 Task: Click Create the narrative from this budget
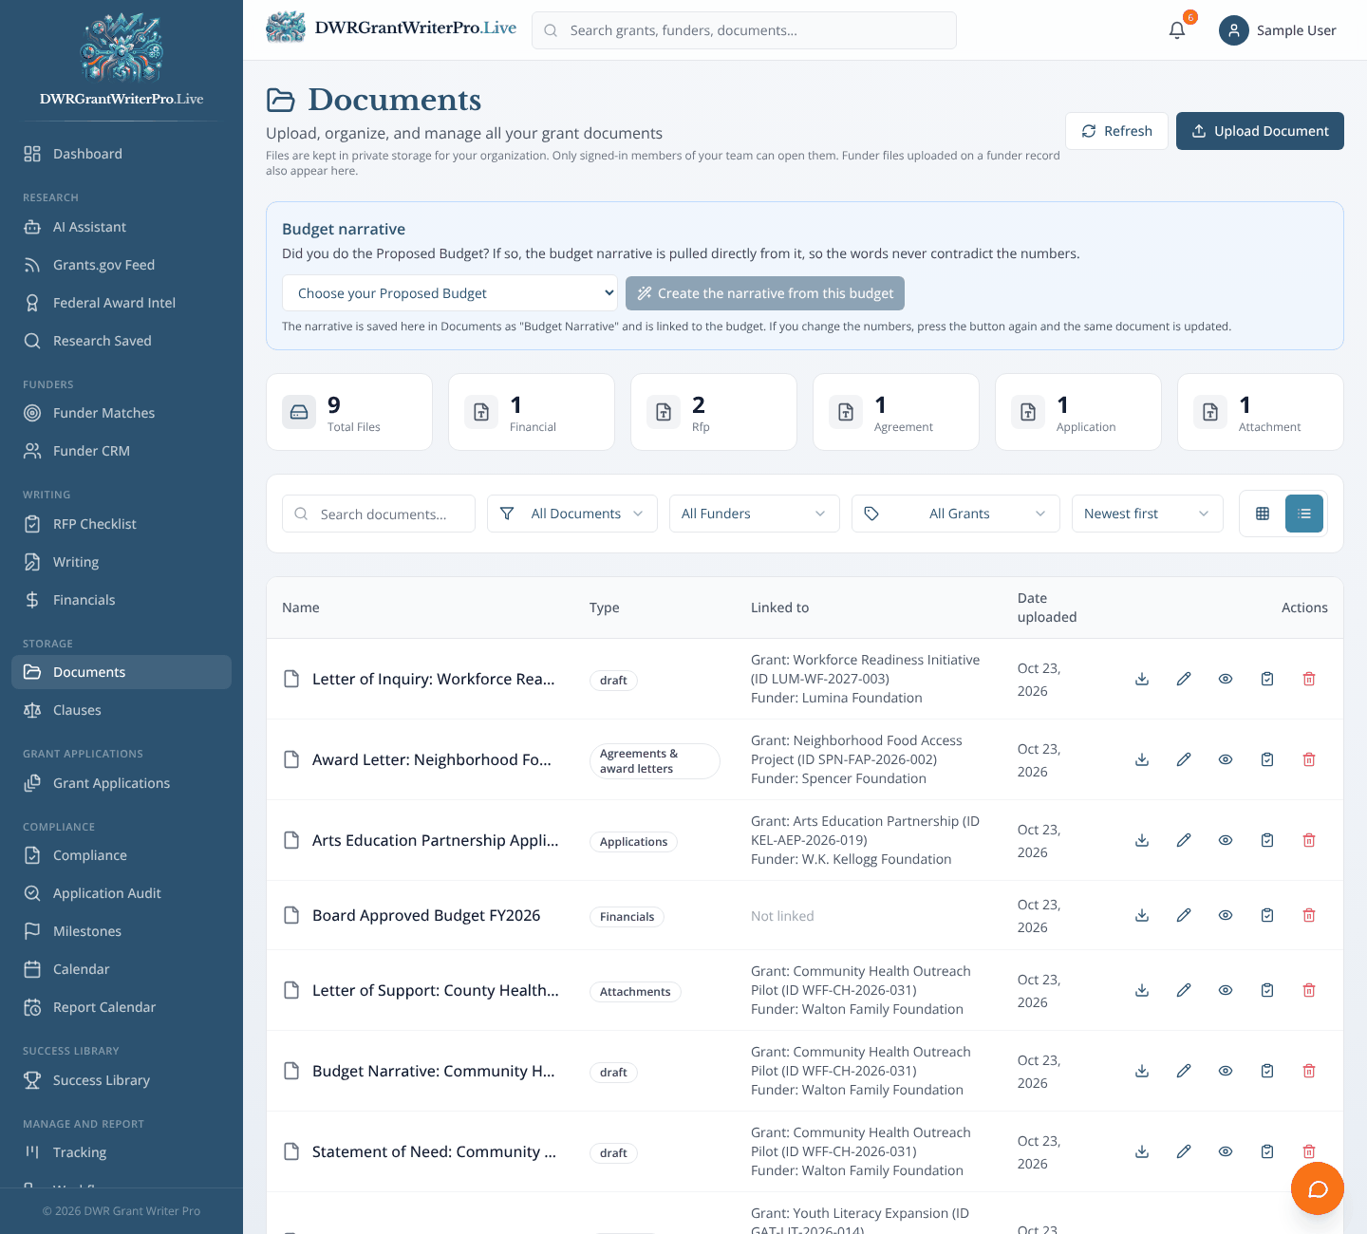tap(765, 293)
